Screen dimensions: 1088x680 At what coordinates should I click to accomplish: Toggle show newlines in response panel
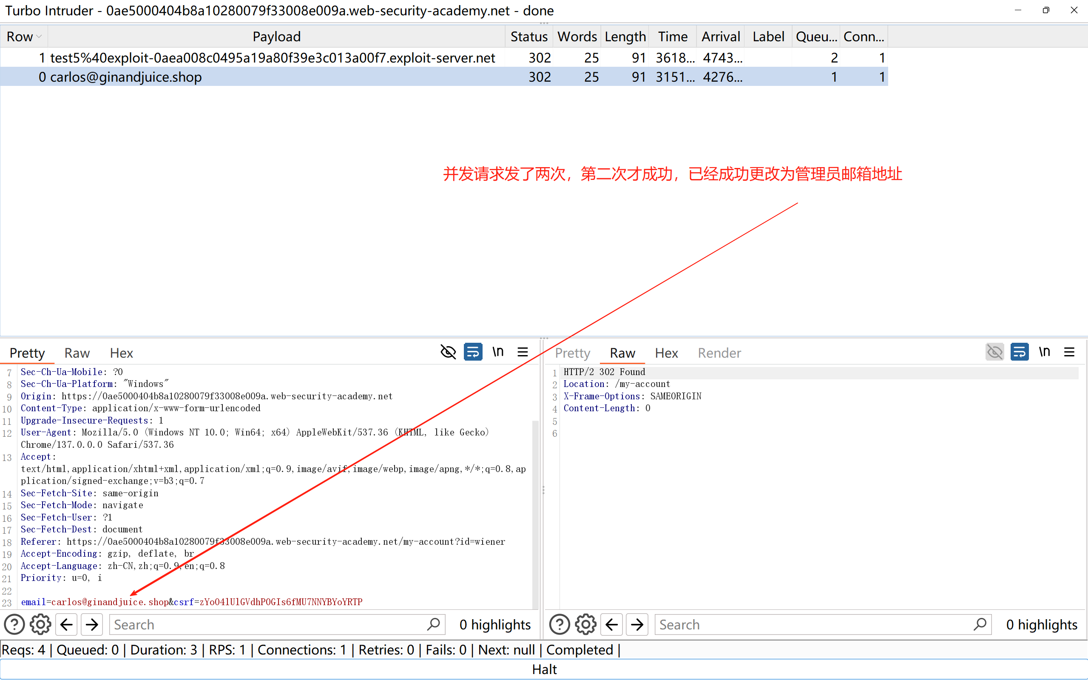[1044, 352]
